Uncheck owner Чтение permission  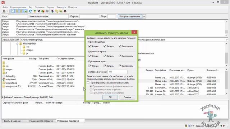90,46
